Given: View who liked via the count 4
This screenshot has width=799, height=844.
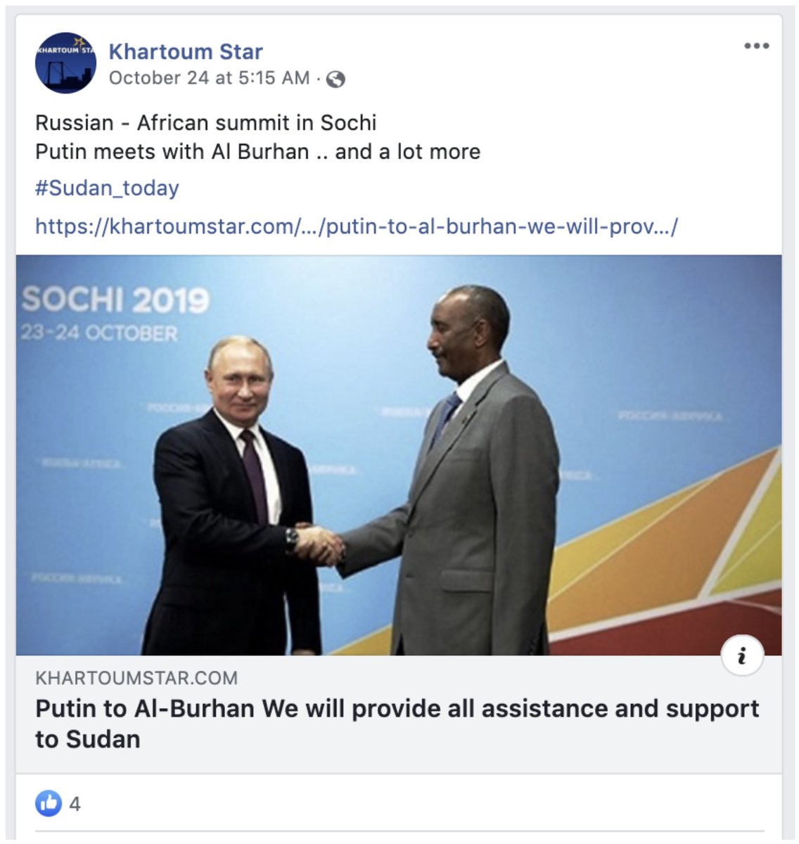Looking at the screenshot, I should 75,803.
